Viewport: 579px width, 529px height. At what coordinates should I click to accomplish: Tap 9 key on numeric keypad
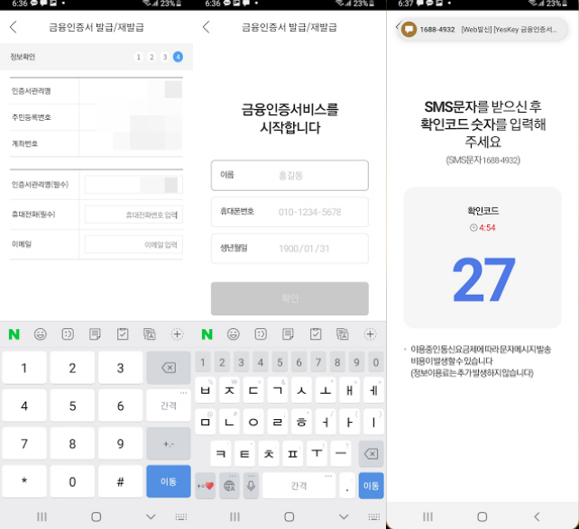coord(120,443)
